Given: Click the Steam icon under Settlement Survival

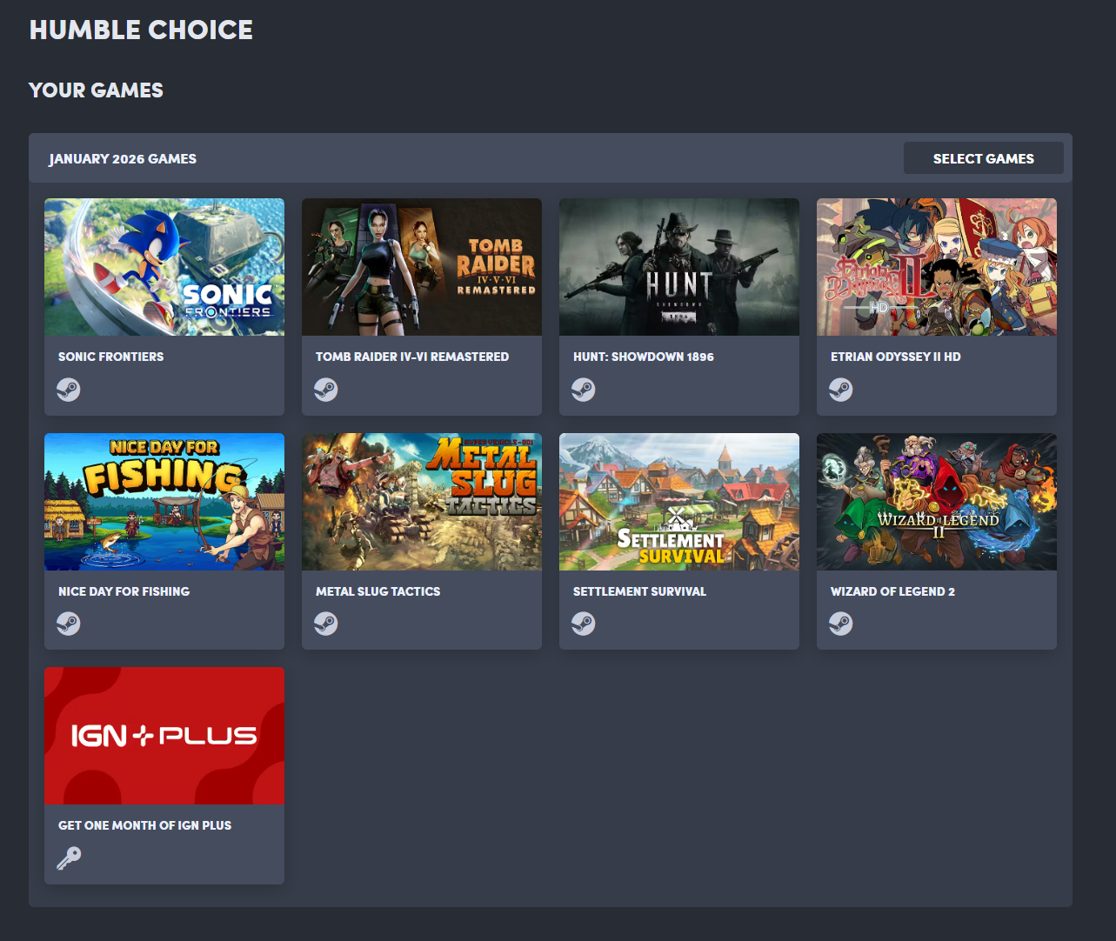Looking at the screenshot, I should click(584, 624).
